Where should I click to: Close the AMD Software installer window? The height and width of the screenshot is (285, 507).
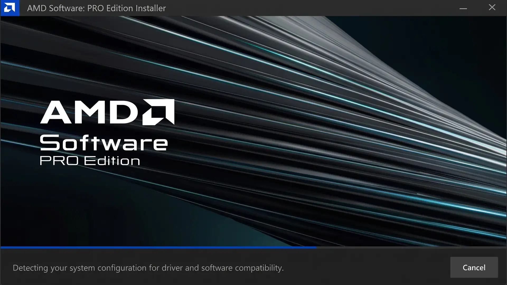coord(492,7)
